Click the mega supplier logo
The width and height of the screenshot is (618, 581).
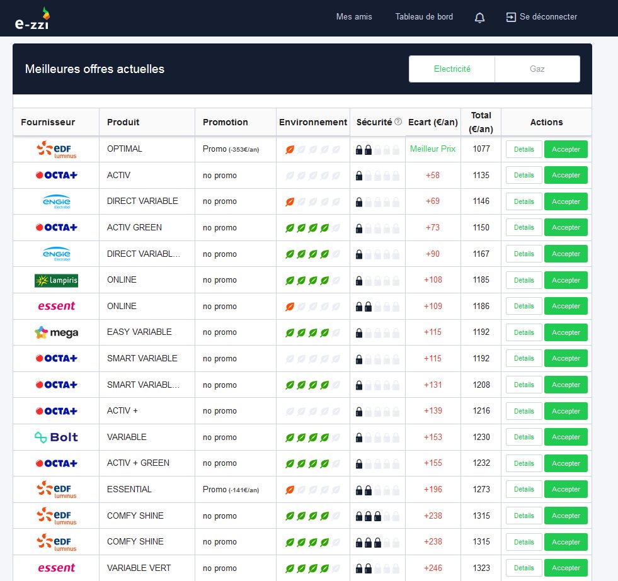coord(56,332)
